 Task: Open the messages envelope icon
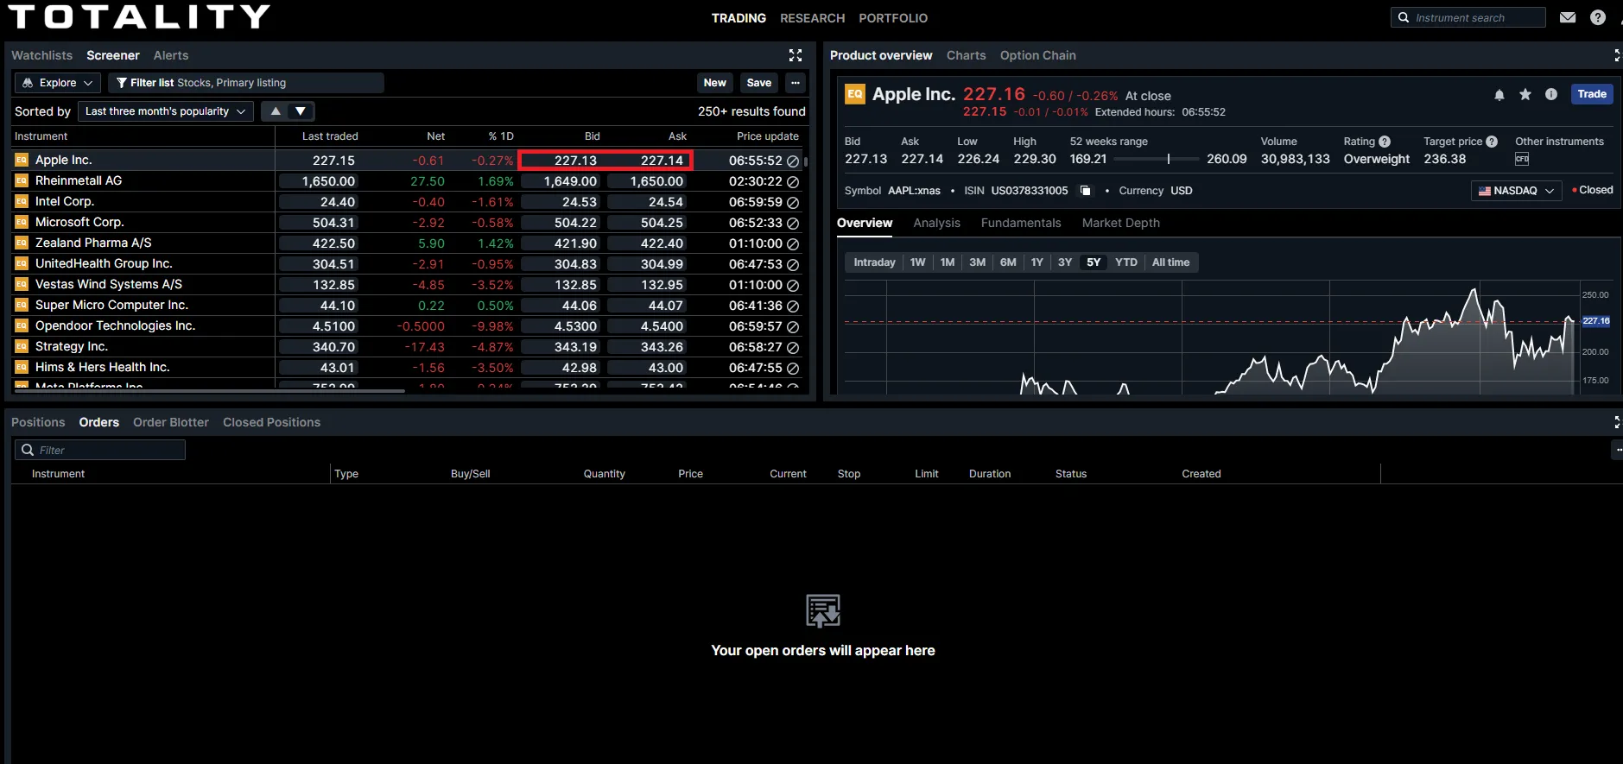(1568, 17)
